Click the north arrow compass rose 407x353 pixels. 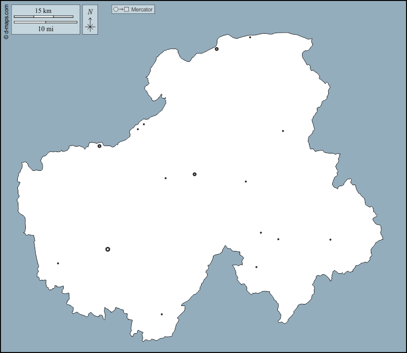(x=90, y=20)
